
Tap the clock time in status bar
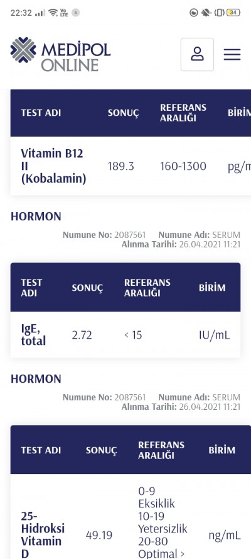[x=21, y=13]
